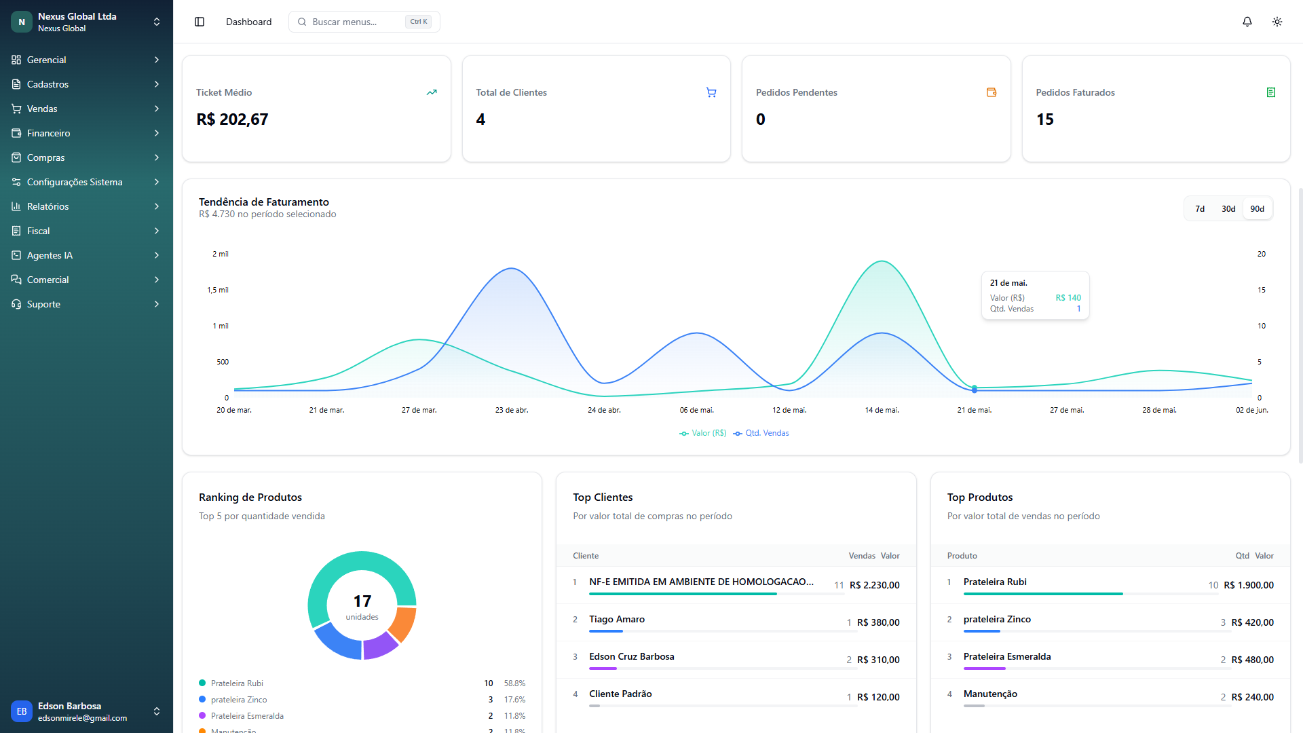The width and height of the screenshot is (1303, 733).
Task: Open the Fiscal menu item
Action: (86, 231)
